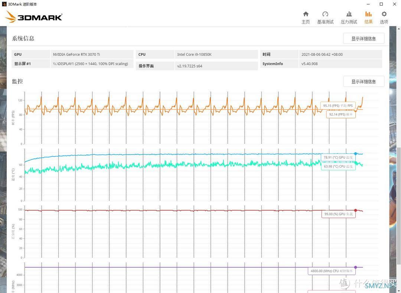Click the 95.15 (FPS) average FPS label
Screen dimensions: 401x293
pos(338,105)
